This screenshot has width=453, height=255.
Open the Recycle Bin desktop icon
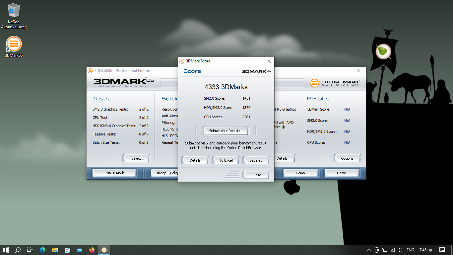(x=14, y=16)
